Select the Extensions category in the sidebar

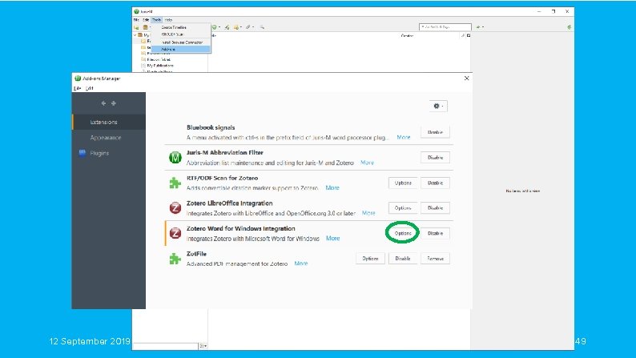109,122
